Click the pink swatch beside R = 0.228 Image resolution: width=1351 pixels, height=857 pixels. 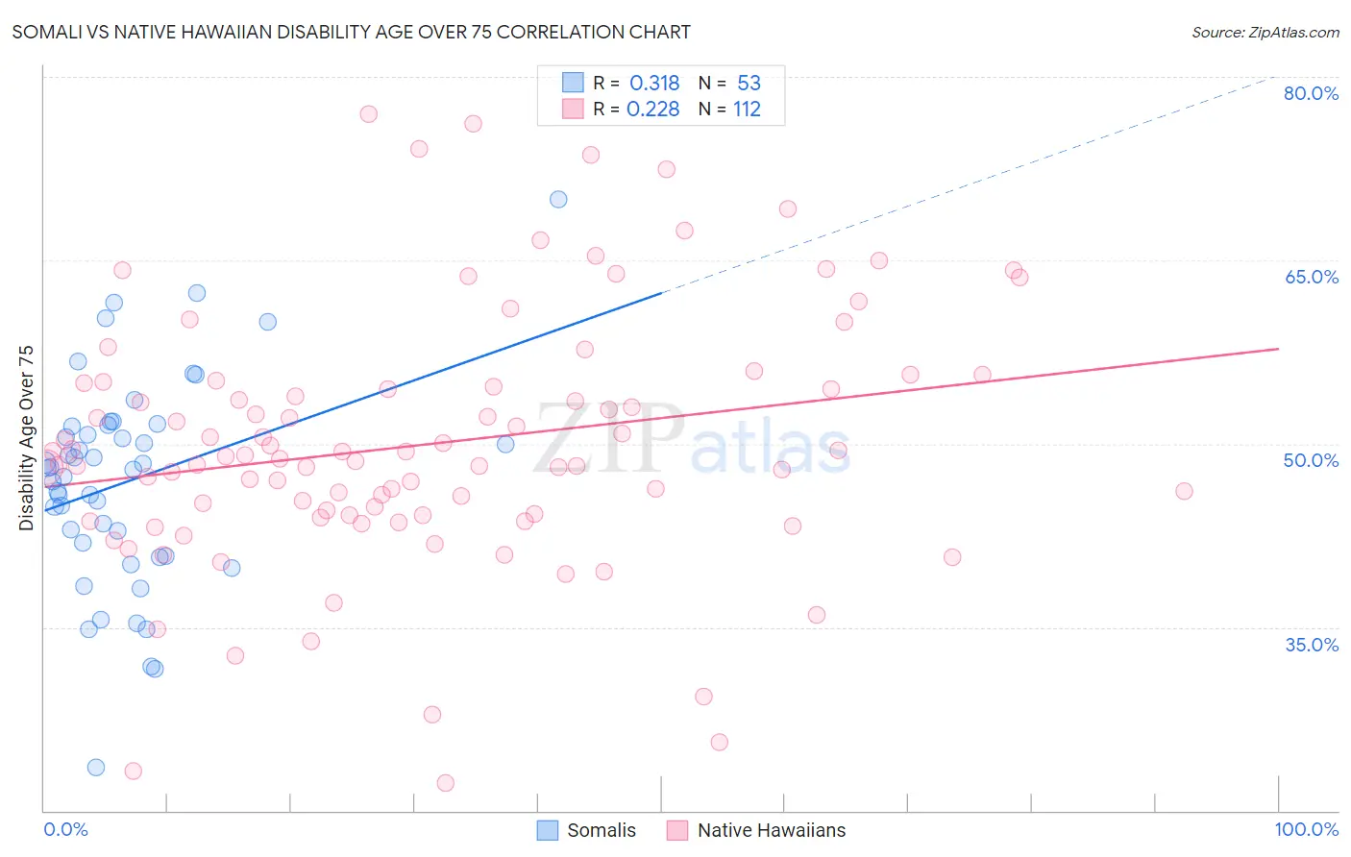click(x=573, y=109)
